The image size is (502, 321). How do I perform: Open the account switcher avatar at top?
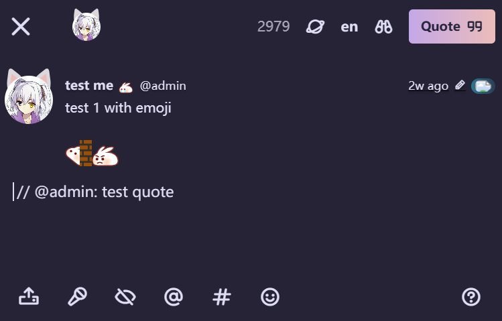(x=86, y=26)
